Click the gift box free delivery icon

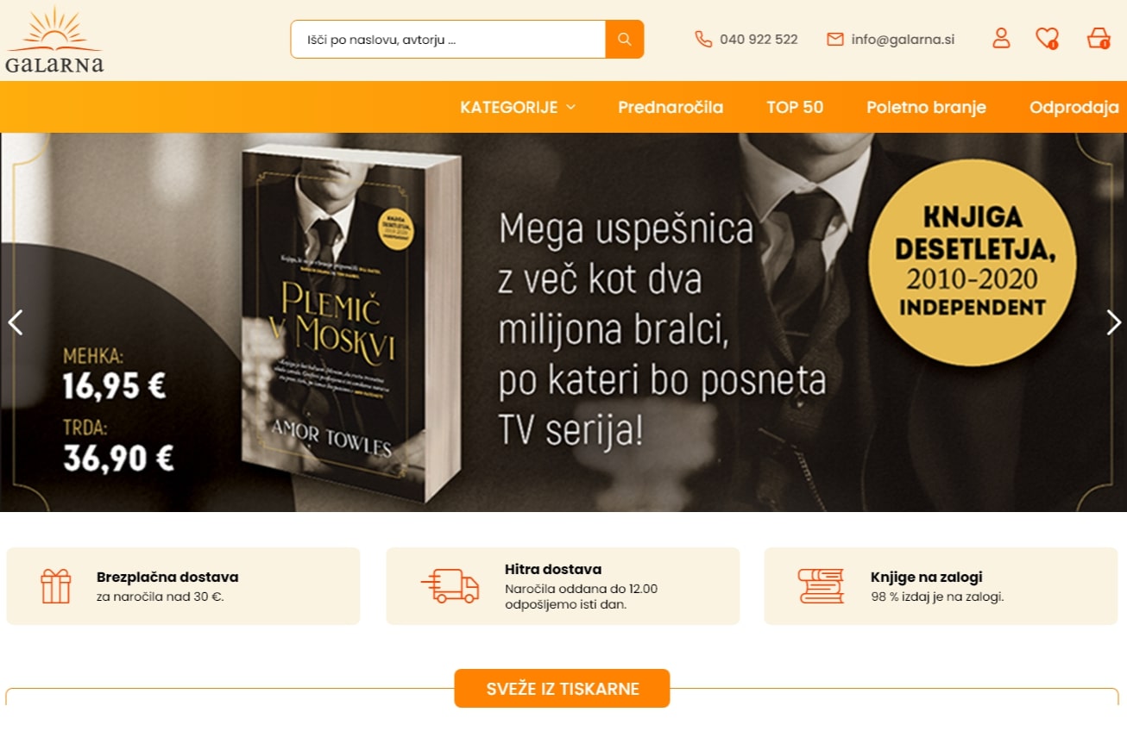56,586
